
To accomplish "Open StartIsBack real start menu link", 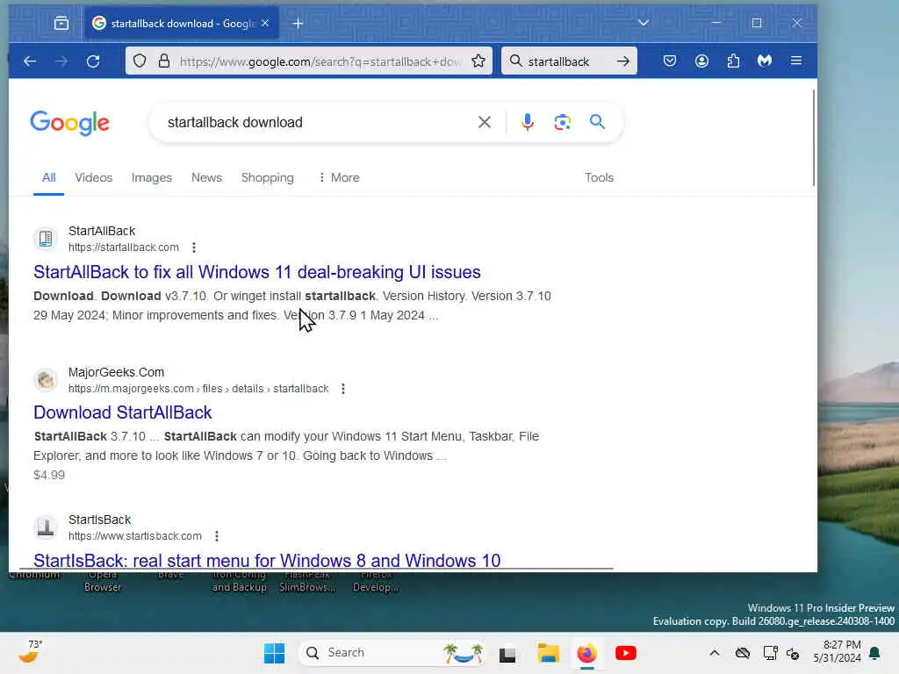I will [x=267, y=560].
